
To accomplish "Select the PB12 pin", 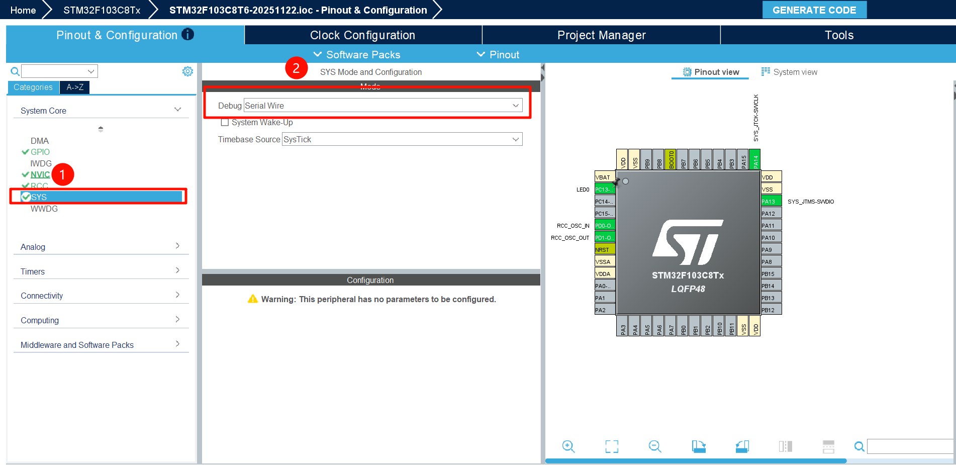I will [771, 310].
